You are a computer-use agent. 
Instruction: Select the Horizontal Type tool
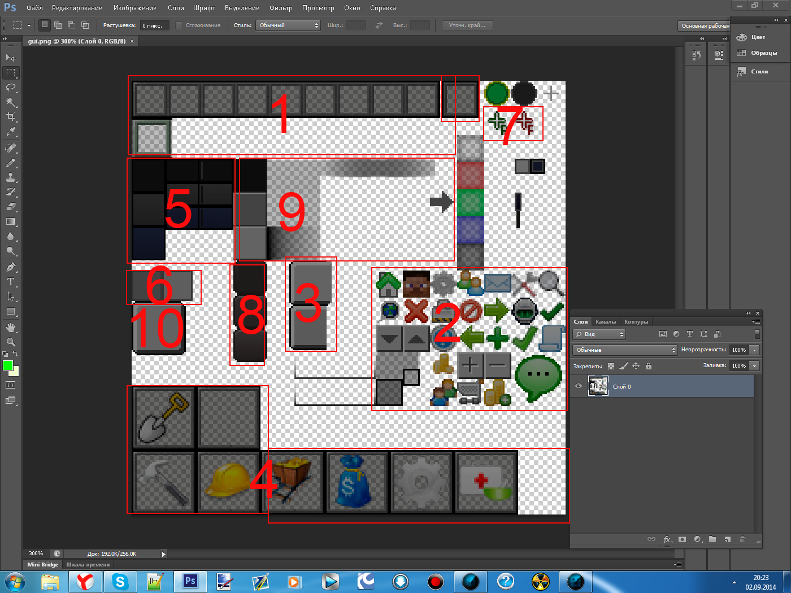click(11, 282)
